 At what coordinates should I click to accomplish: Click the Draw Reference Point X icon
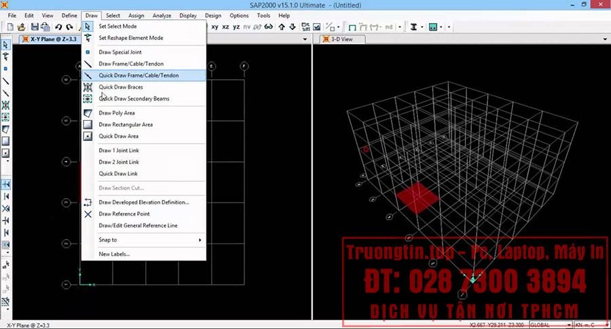pyautogui.click(x=88, y=214)
